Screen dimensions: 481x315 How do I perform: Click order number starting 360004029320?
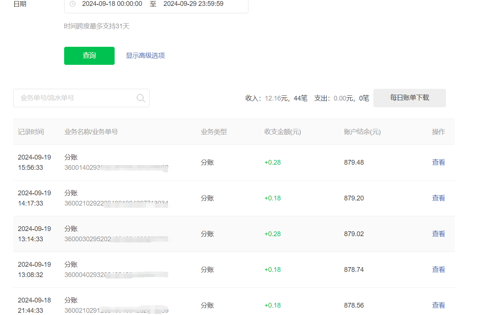[116, 275]
